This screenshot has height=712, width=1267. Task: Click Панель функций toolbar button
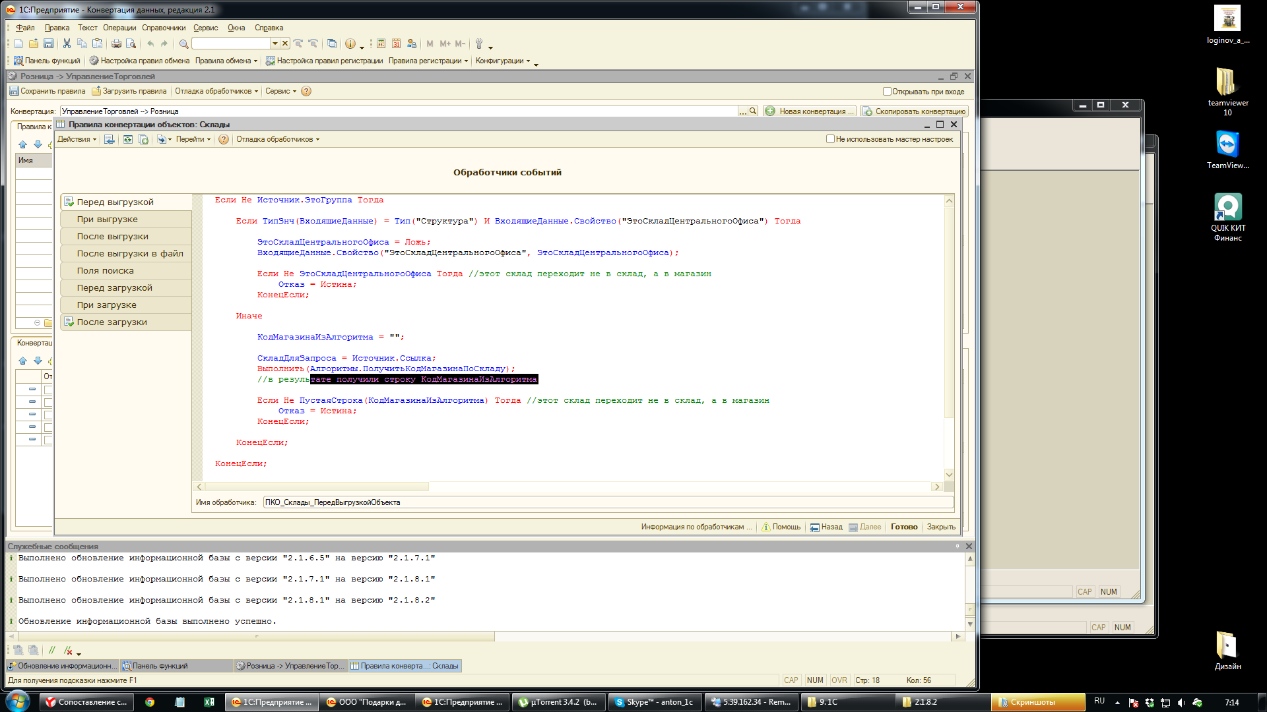(x=47, y=61)
